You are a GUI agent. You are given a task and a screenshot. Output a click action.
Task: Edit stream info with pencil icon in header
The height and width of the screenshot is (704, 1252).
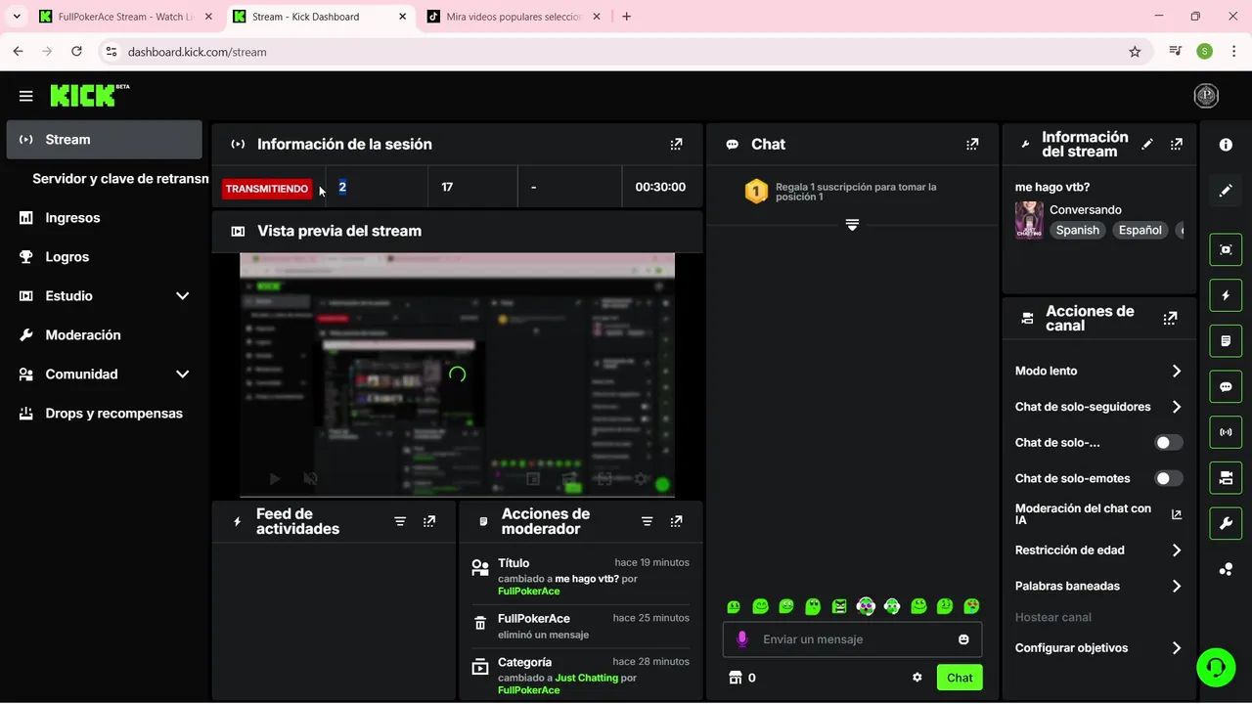1147,144
